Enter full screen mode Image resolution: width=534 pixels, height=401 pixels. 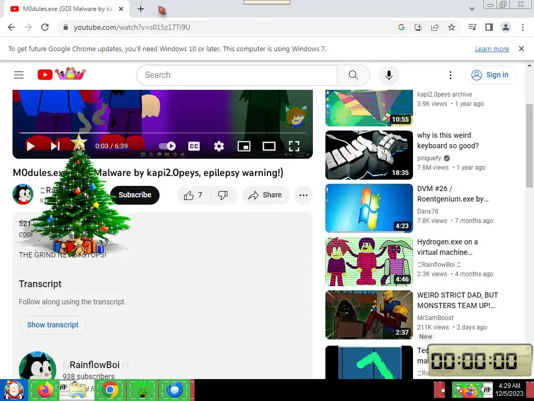[294, 146]
